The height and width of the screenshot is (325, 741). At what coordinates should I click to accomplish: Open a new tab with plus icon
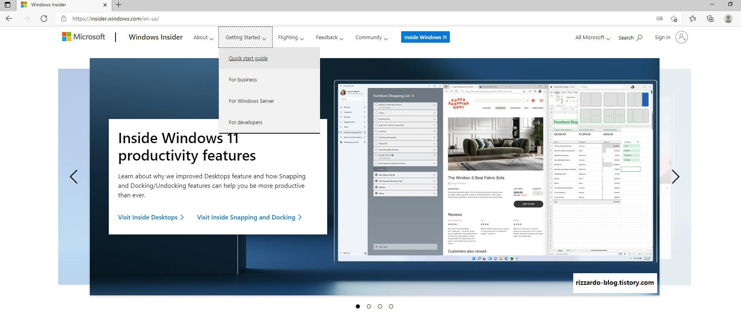[118, 5]
